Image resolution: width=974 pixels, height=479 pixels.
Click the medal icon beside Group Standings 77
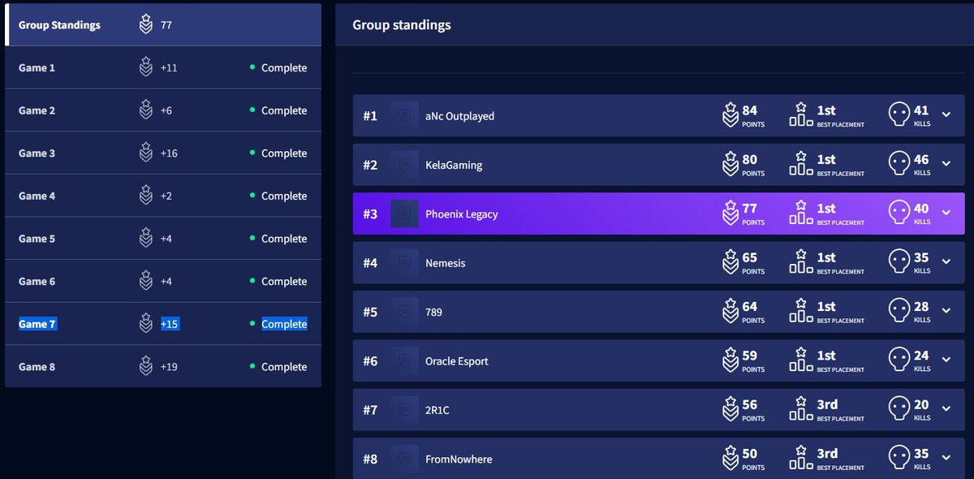coord(145,24)
